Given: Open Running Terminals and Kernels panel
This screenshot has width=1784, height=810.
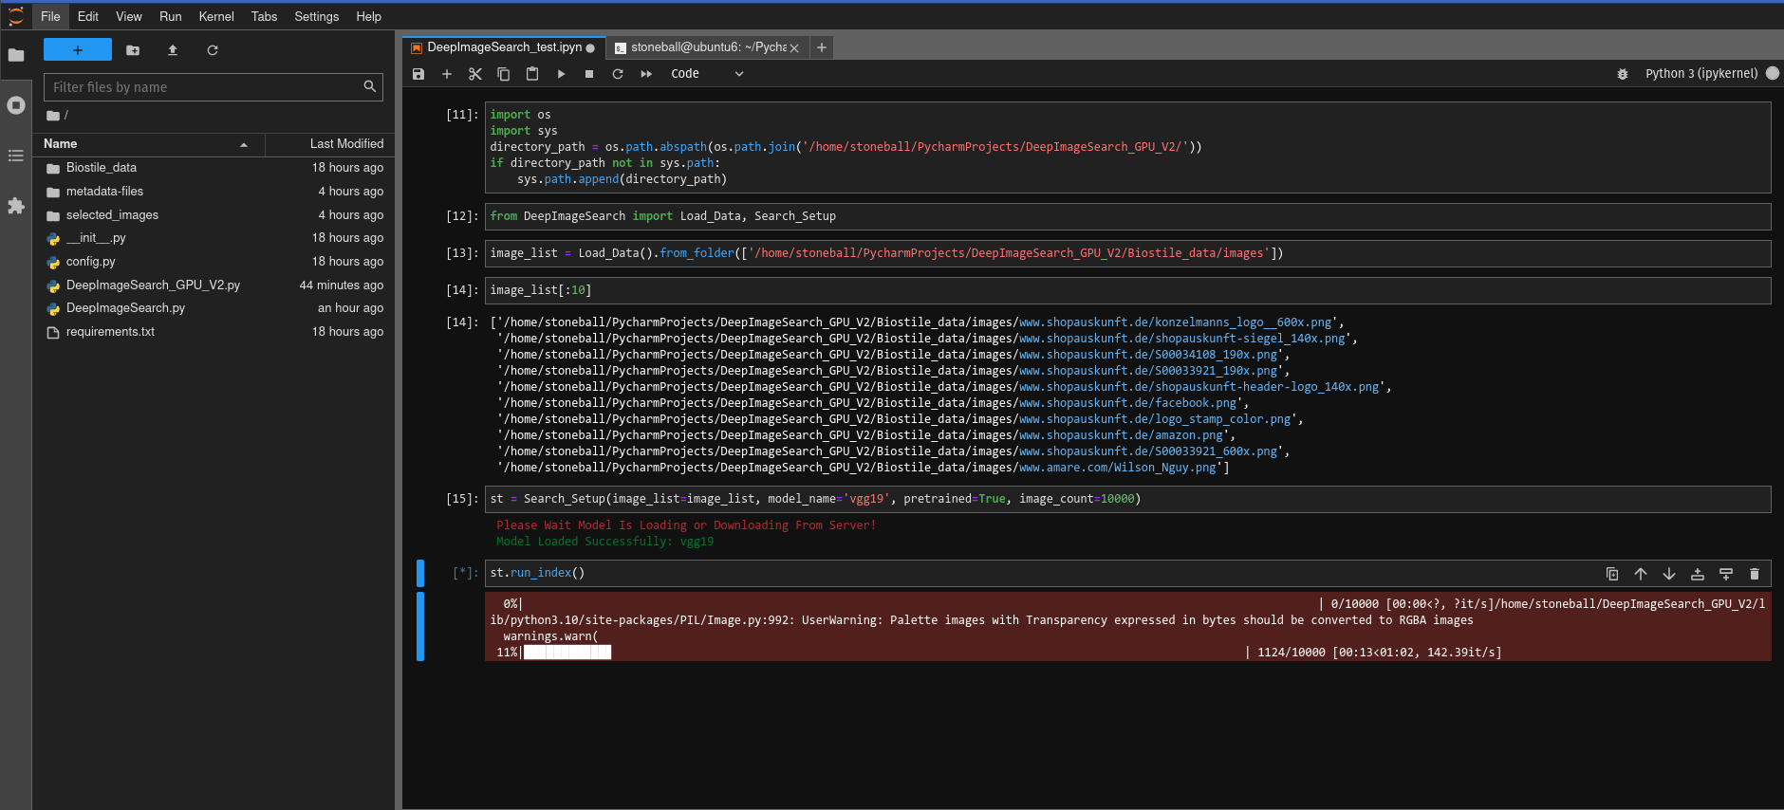Looking at the screenshot, I should [16, 105].
